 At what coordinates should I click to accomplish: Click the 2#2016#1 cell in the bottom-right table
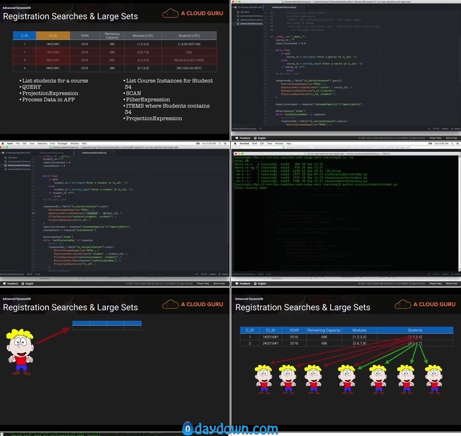(x=271, y=343)
